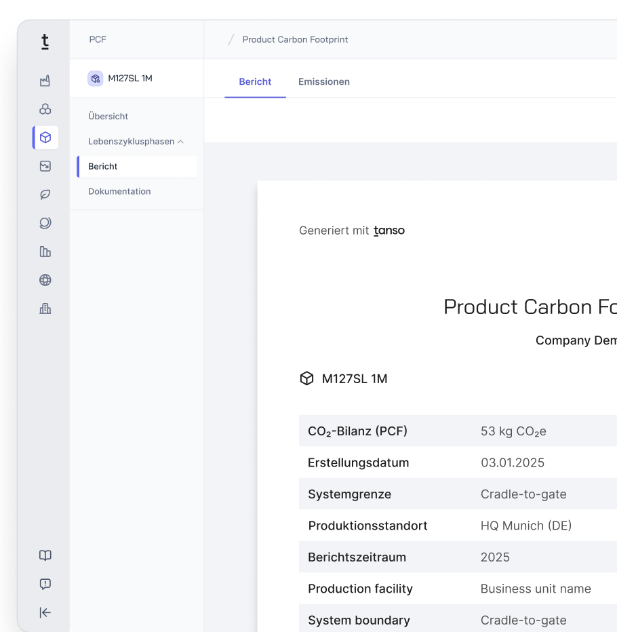
Task: Open the circular ring icon in sidebar
Action: pos(45,223)
